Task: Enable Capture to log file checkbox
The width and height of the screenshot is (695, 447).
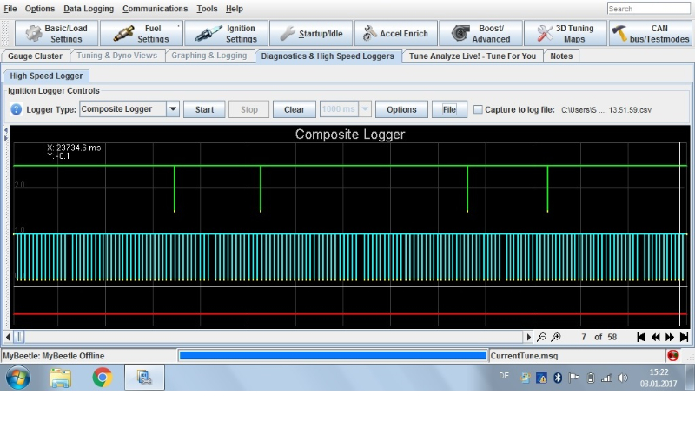Action: point(478,109)
